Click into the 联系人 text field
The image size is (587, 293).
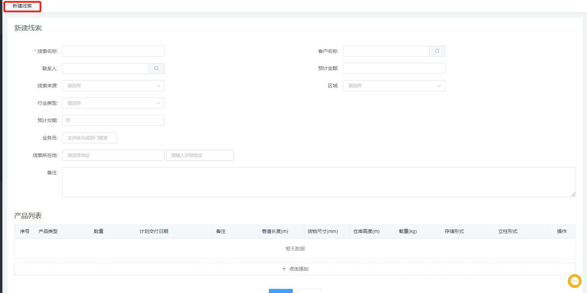click(105, 69)
